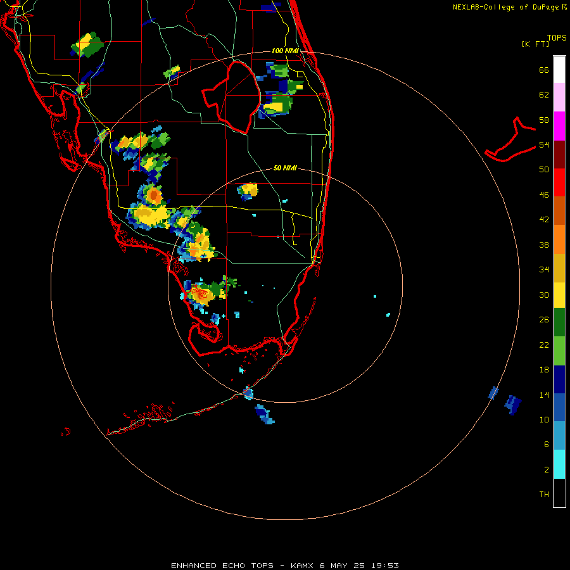
Task: Select the magenta swatch above legend label 54
Action: tap(559, 126)
